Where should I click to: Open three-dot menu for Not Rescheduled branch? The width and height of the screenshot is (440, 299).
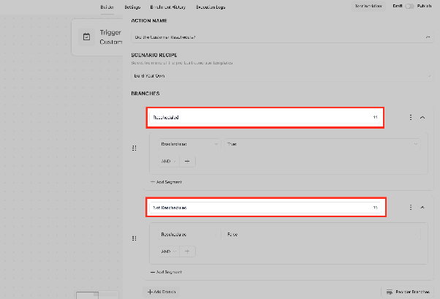coord(411,208)
